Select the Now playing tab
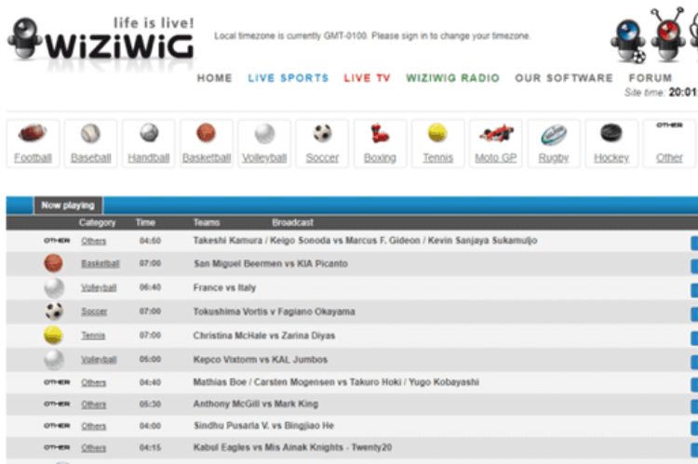Image resolution: width=698 pixels, height=464 pixels. point(68,205)
